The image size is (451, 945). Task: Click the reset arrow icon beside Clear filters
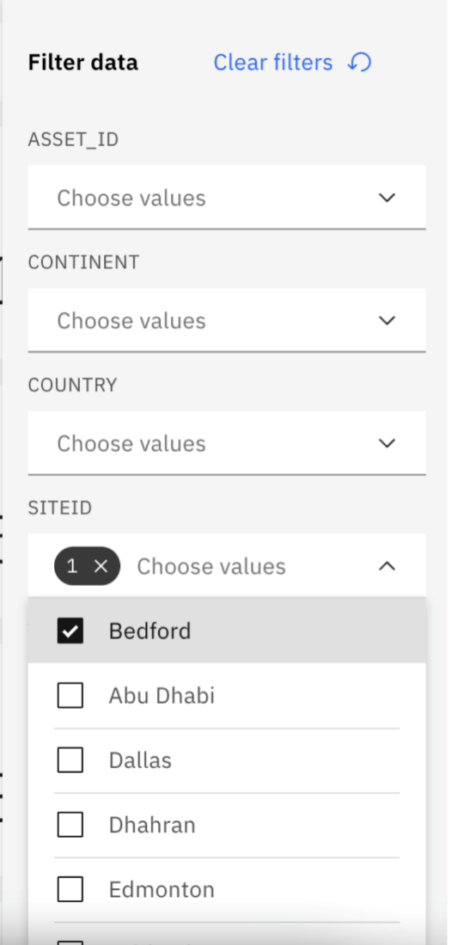359,62
